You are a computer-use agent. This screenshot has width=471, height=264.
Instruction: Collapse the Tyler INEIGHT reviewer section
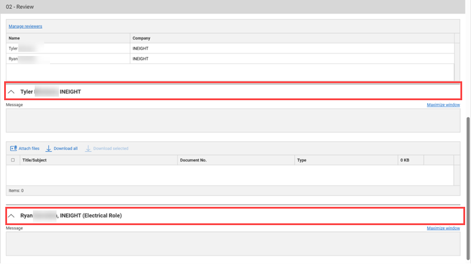pos(11,92)
